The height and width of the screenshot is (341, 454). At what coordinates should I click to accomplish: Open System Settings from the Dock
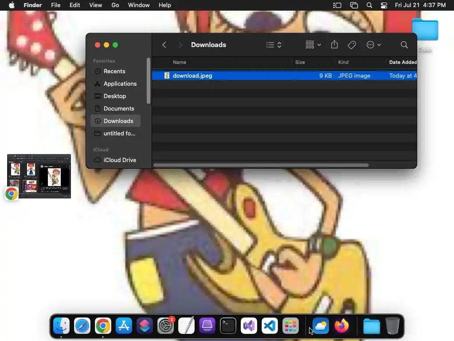click(x=166, y=325)
